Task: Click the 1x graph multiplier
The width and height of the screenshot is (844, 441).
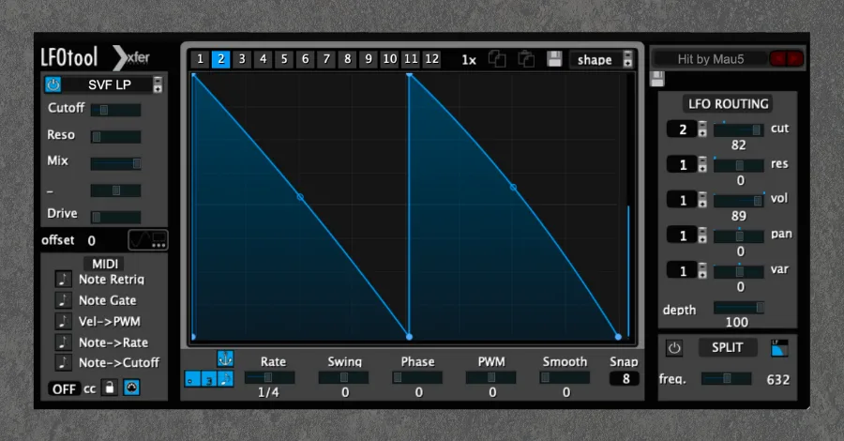Action: tap(469, 60)
